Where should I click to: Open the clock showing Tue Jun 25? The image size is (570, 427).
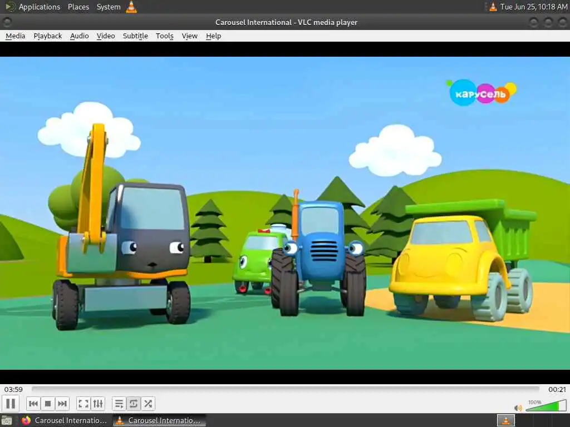534,7
